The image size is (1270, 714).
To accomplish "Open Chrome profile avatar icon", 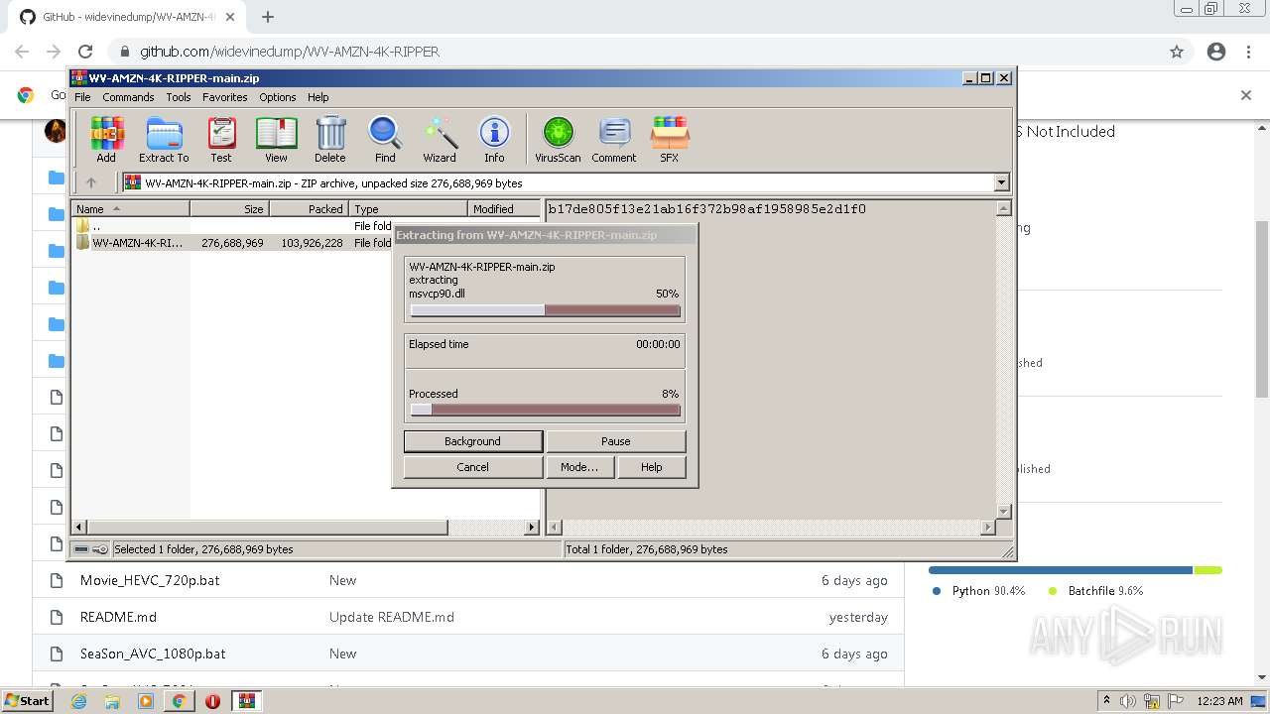I will [x=1215, y=52].
